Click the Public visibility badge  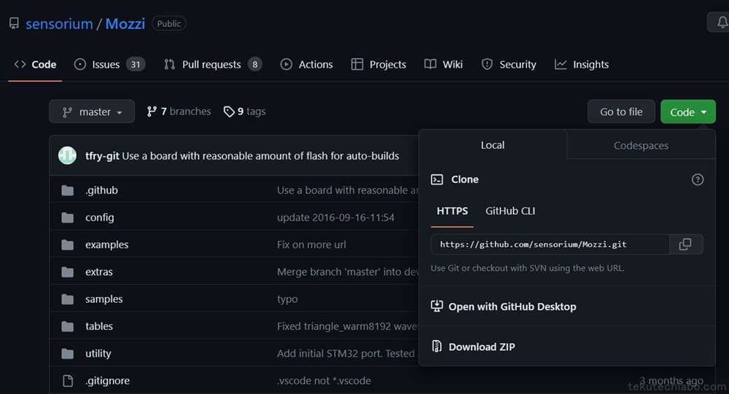pyautogui.click(x=169, y=24)
